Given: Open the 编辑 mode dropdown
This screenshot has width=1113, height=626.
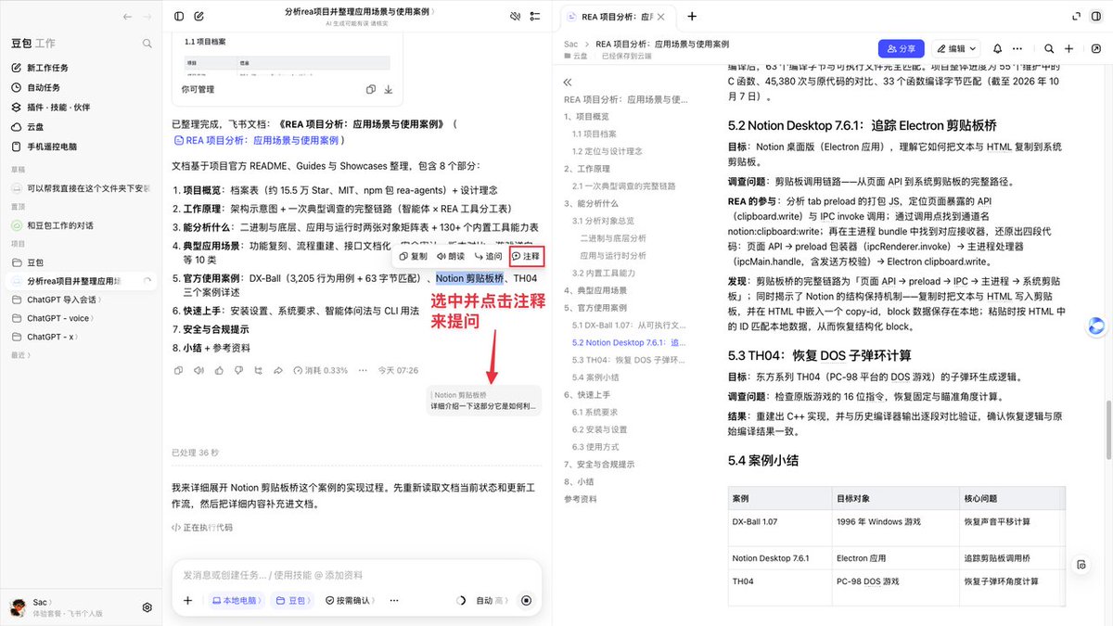Looking at the screenshot, I should (x=954, y=48).
